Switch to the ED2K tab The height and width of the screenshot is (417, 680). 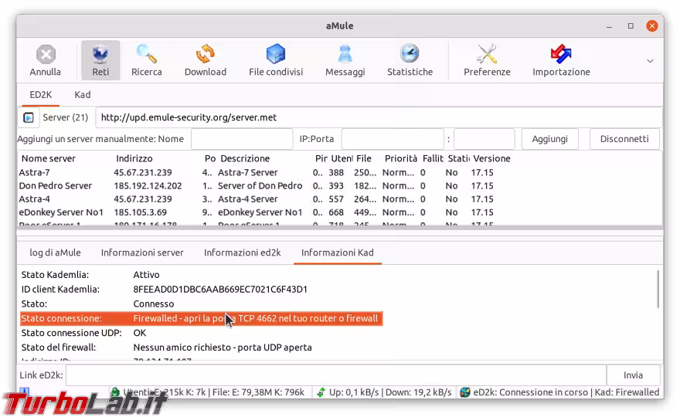[x=41, y=94]
